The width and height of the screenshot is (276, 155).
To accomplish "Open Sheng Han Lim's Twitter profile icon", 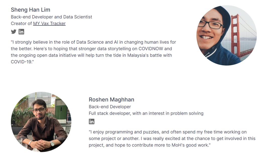I will [x=14, y=32].
